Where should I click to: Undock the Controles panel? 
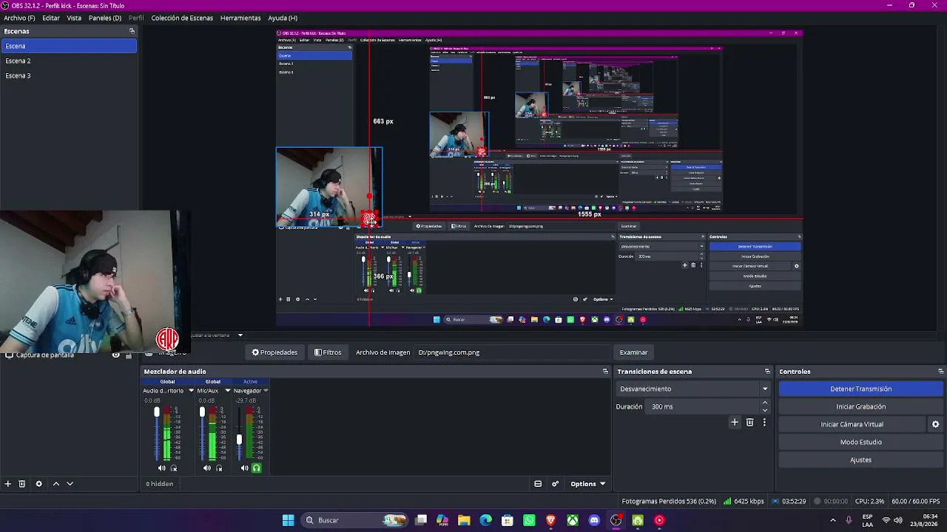[940, 372]
